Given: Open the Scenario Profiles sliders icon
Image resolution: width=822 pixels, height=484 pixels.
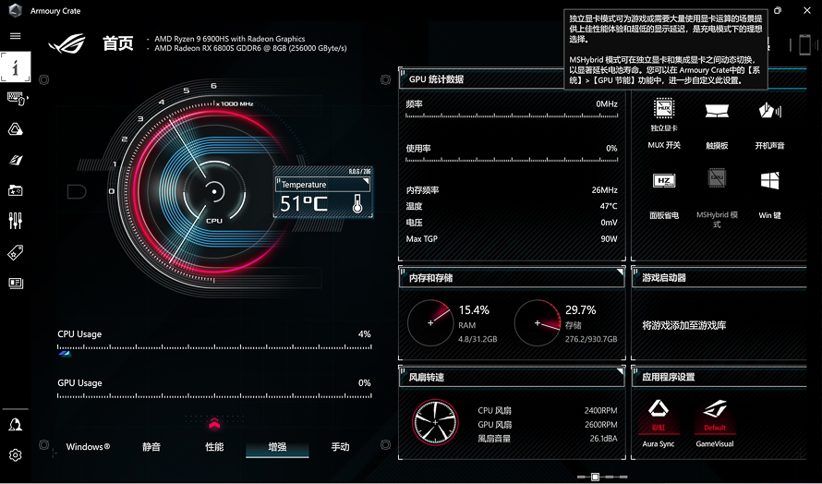Looking at the screenshot, I should click(15, 221).
